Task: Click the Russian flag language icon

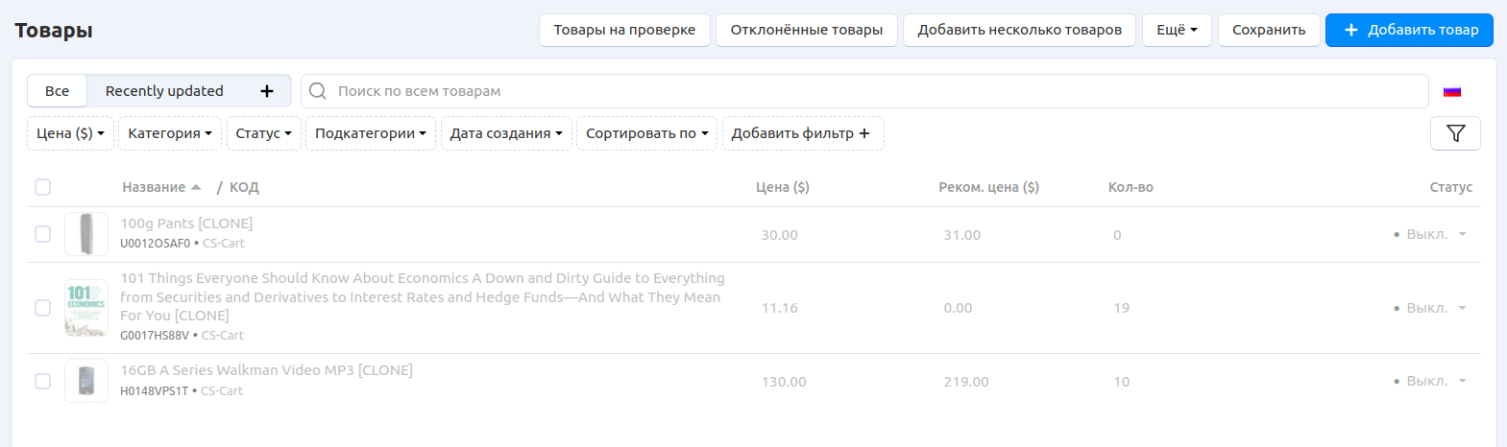Action: pos(1452,91)
